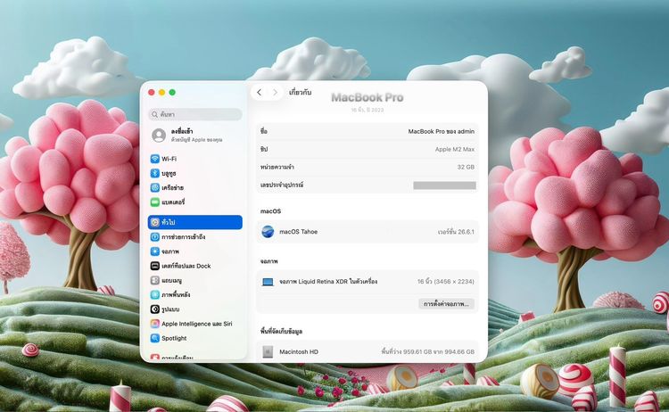669x412 pixels.
Task: Click the ชื่อ row label
Action: click(x=264, y=131)
